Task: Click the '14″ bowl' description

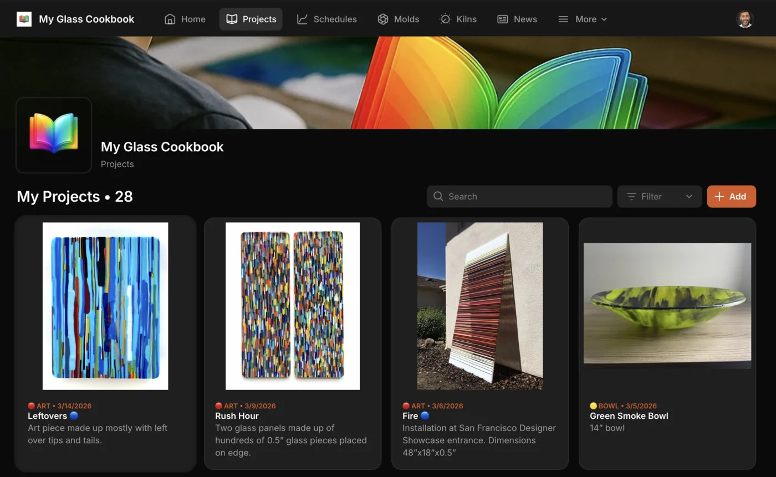Action: point(607,428)
